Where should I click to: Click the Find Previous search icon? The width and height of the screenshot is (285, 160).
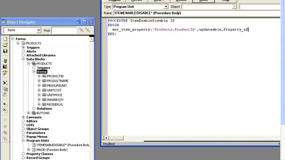tap(88, 30)
